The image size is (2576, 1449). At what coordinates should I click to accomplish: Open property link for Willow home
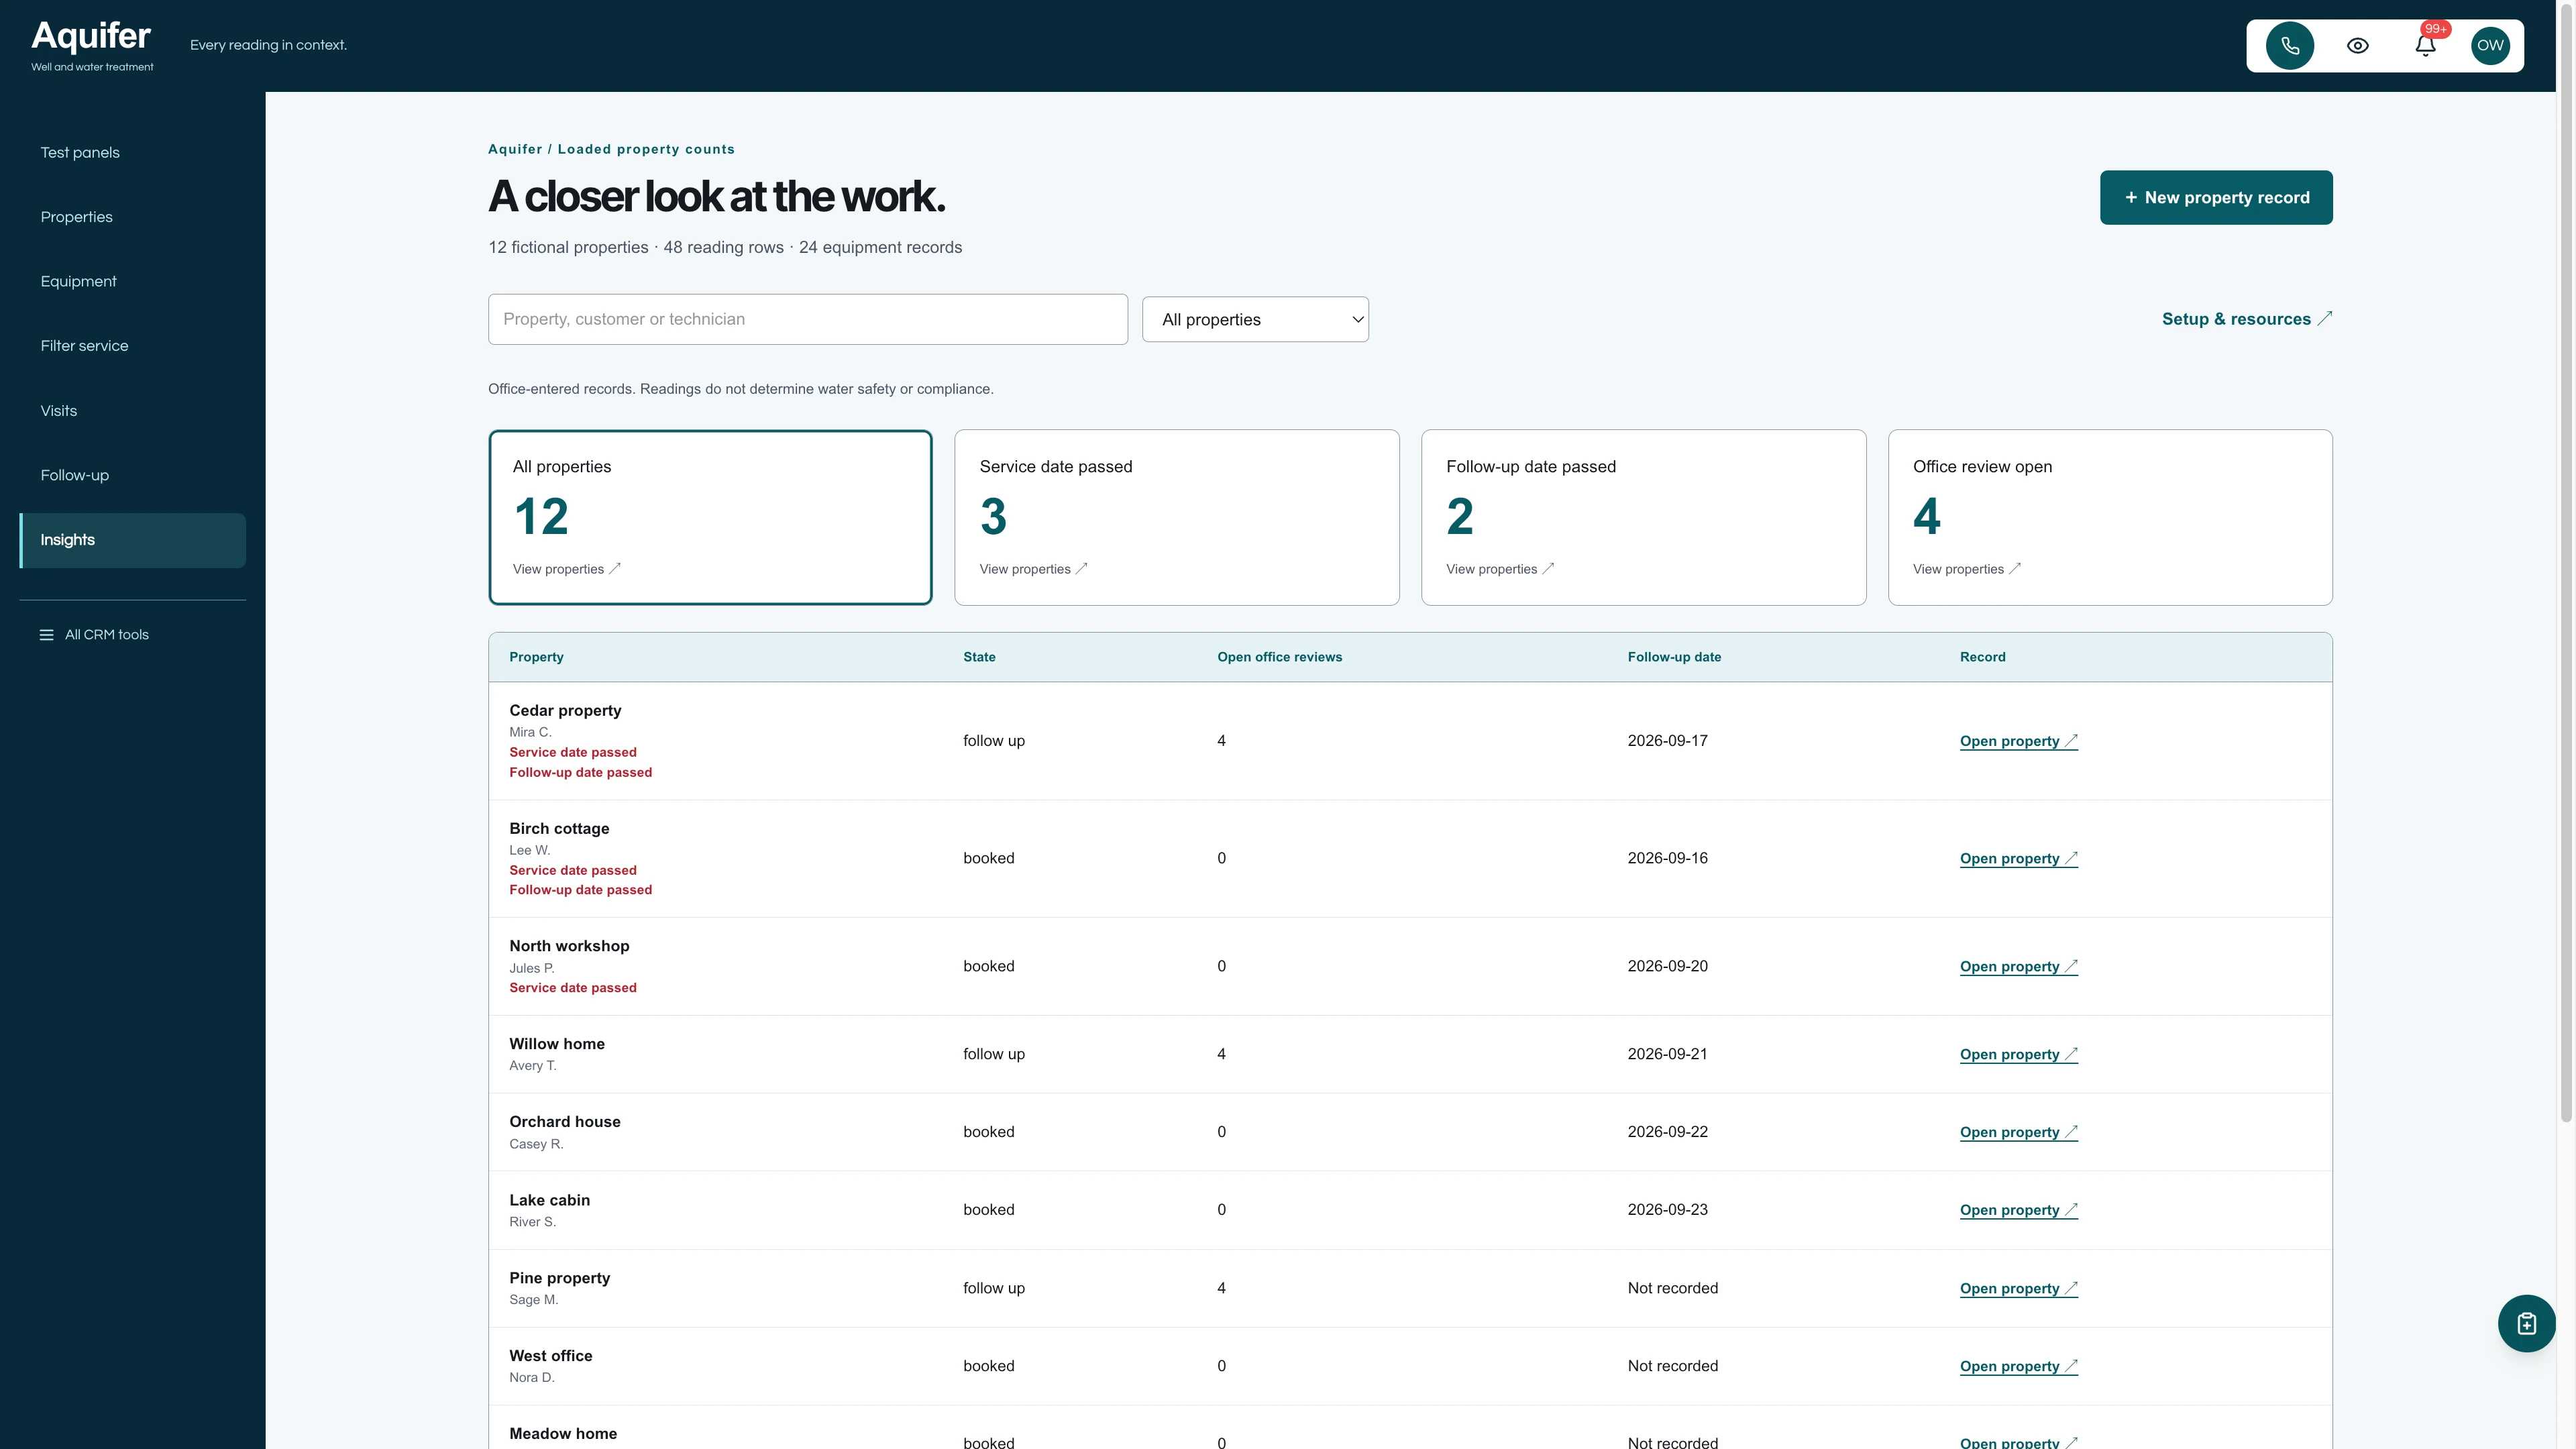point(2018,1054)
